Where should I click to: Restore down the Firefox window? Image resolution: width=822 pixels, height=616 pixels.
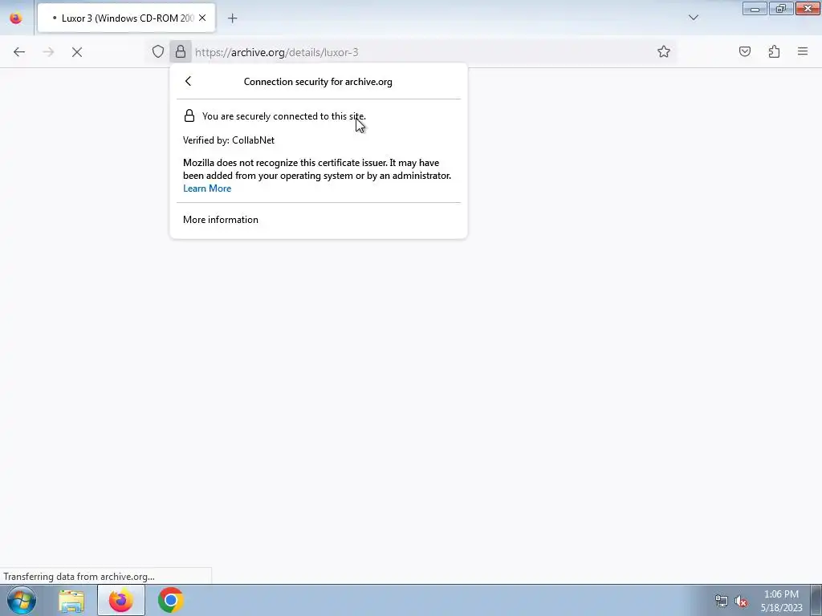point(781,8)
